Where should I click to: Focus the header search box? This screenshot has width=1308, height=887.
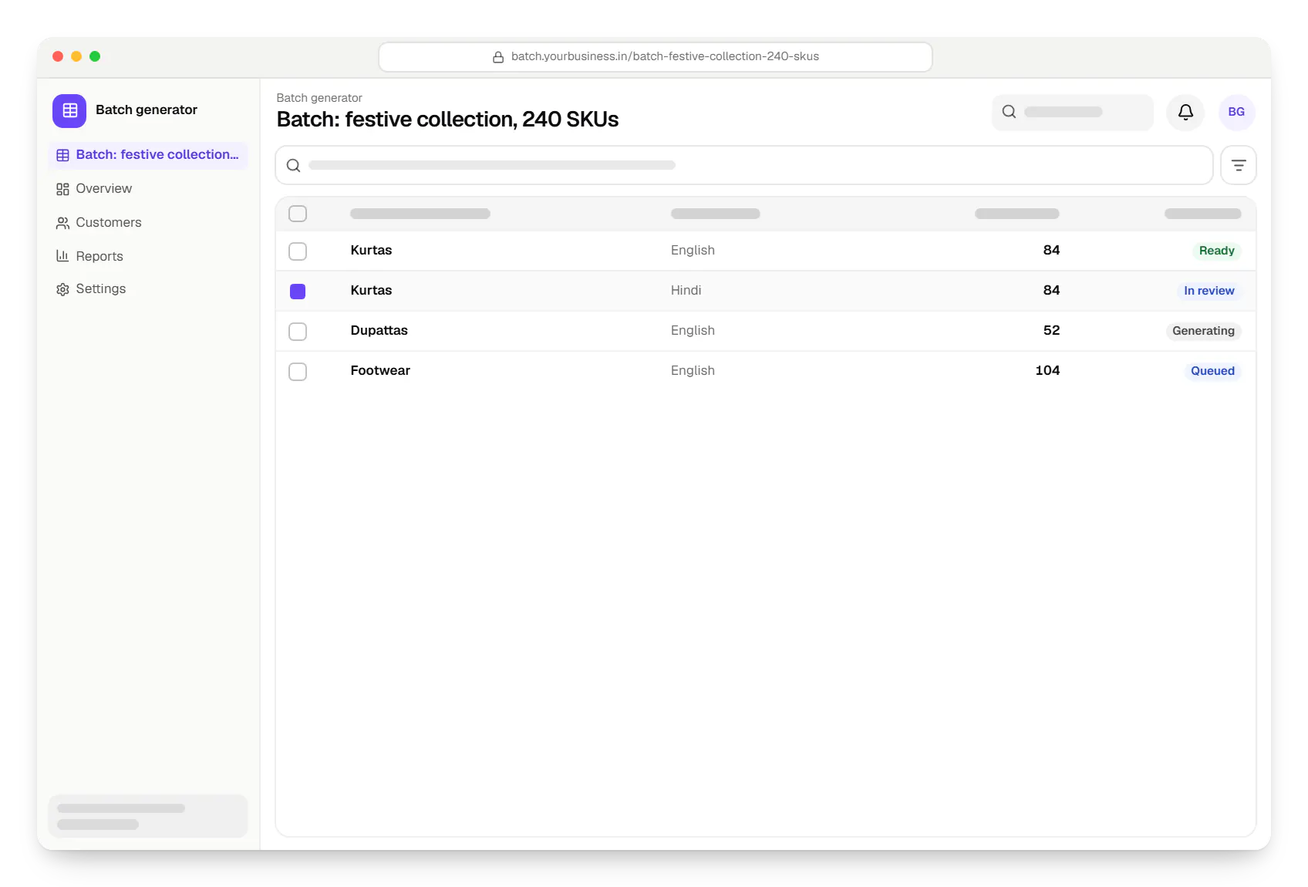click(1073, 112)
